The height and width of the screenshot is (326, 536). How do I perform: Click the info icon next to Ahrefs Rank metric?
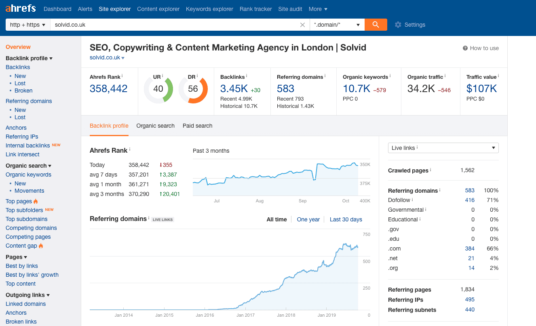point(122,76)
